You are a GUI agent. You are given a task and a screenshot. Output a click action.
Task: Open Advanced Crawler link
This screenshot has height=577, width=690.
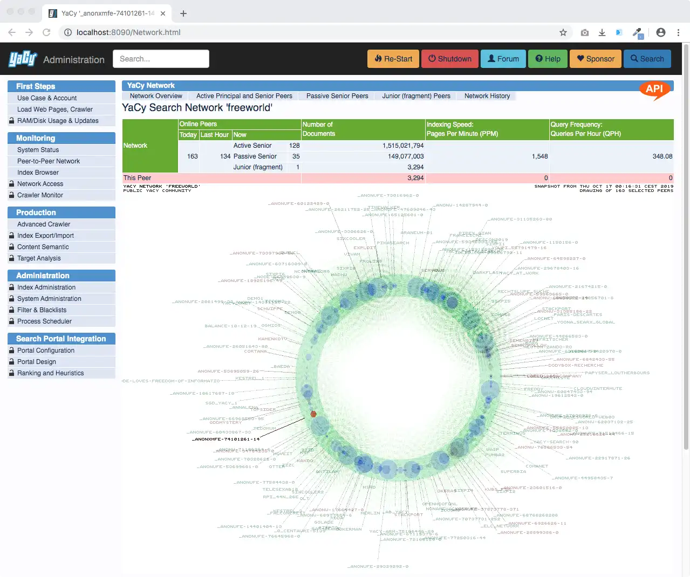(44, 224)
